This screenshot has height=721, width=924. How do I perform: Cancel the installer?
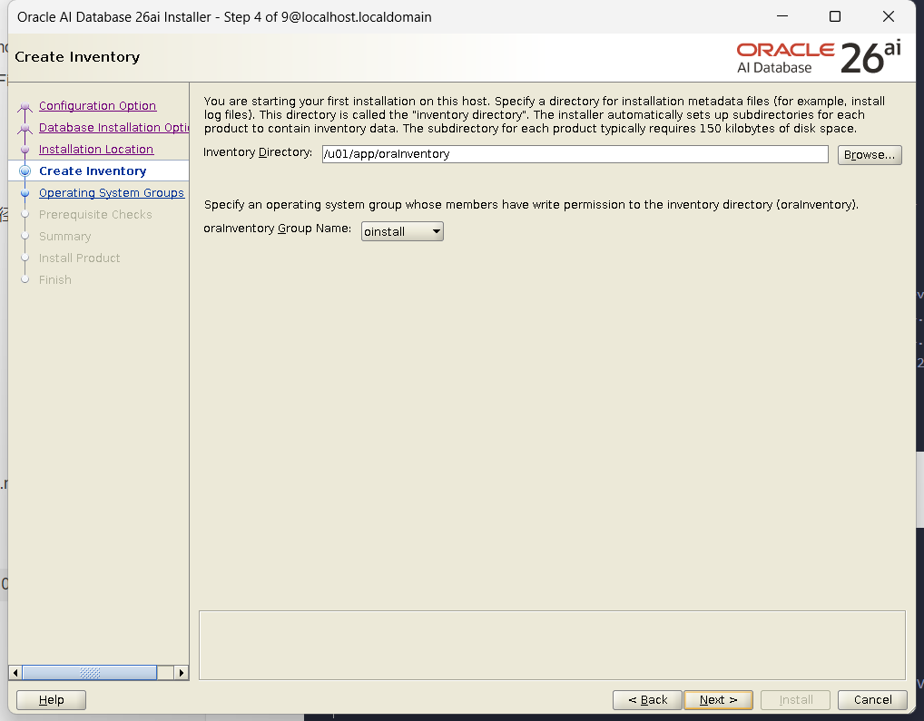coord(872,700)
